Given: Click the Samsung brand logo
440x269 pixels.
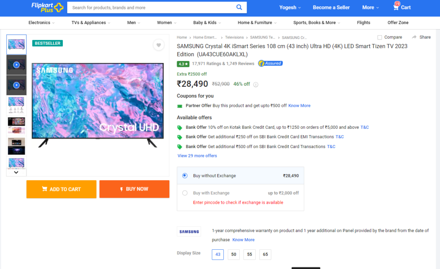Looking at the screenshot, I should coord(189,231).
